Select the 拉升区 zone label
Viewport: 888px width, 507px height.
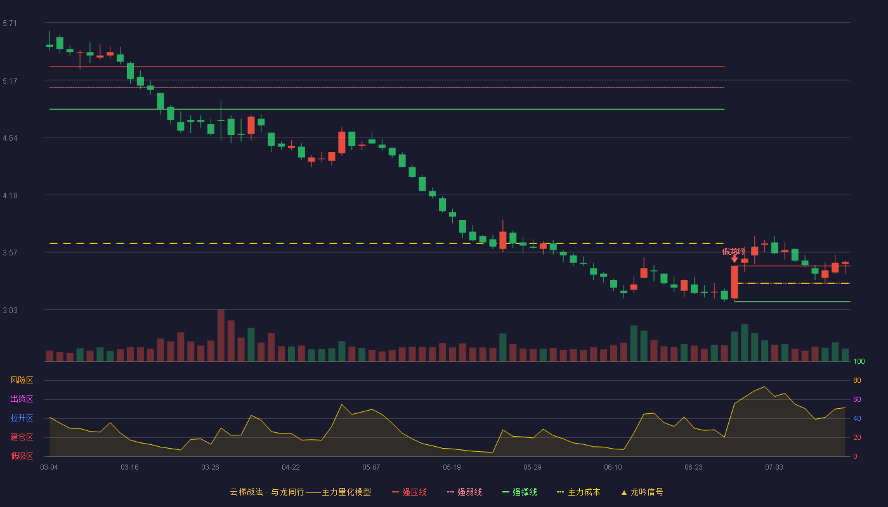coord(22,418)
